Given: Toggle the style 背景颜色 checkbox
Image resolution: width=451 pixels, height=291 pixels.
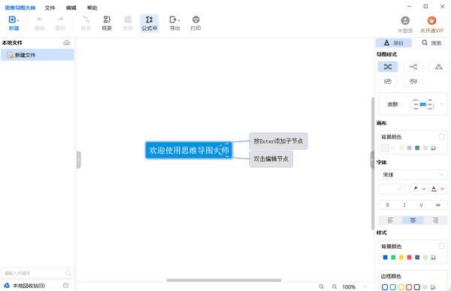Looking at the screenshot, I should point(441,246).
